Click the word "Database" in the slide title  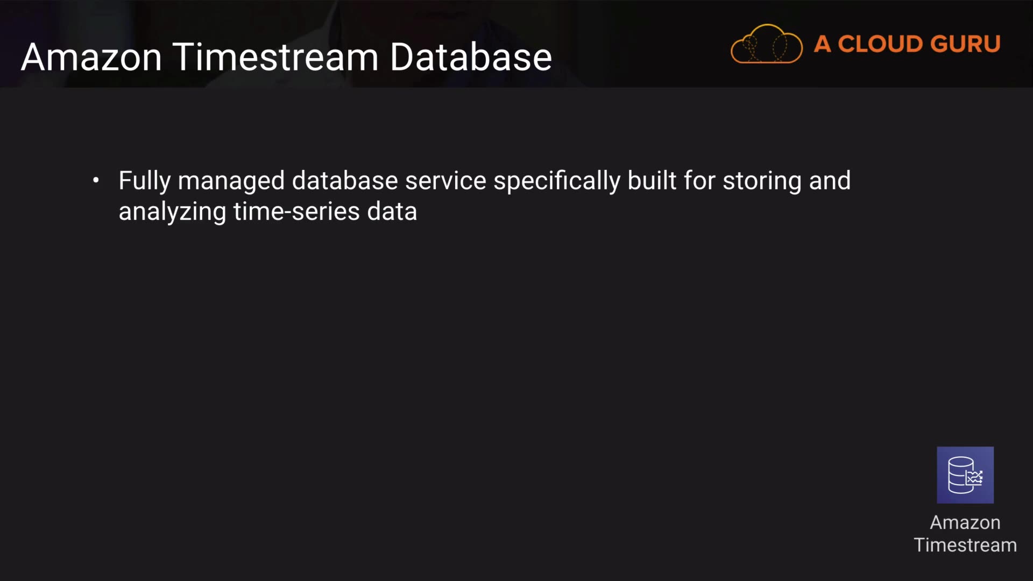click(471, 57)
